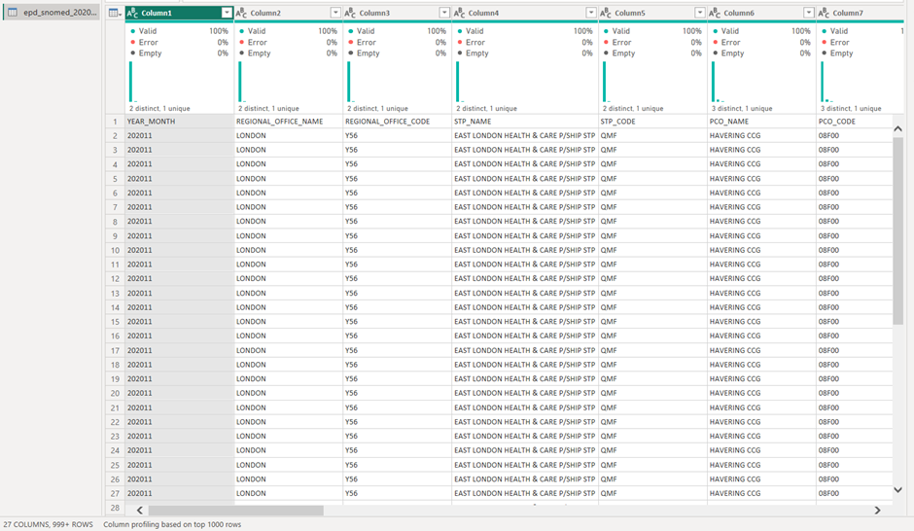Select row number 10 in the grid
914x531 pixels.
point(115,250)
